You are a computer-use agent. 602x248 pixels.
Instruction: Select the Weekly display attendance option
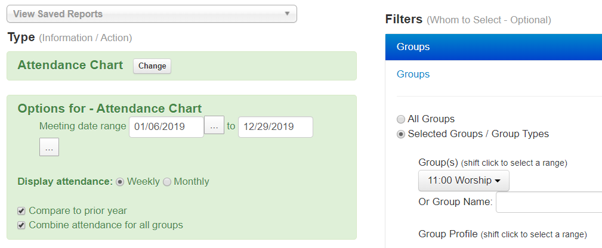coord(120,182)
